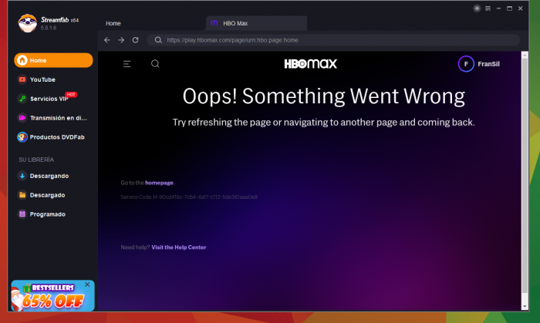The image size is (540, 323).
Task: Click the red YouTube sidebar icon
Action: [x=22, y=79]
